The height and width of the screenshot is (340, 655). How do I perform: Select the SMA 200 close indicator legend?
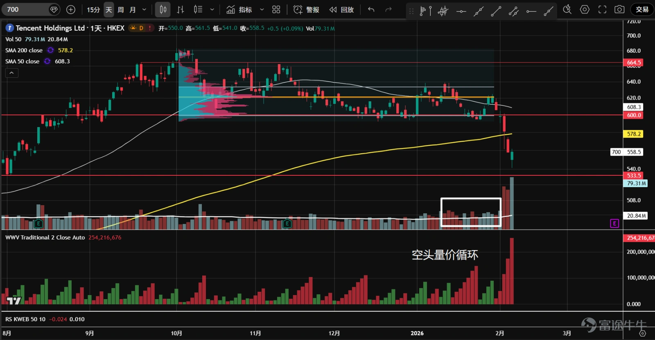(x=24, y=50)
